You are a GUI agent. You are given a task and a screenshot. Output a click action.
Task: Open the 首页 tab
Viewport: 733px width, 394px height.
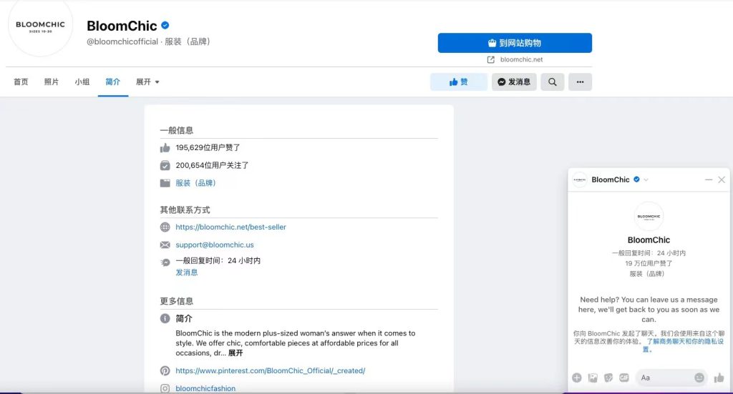[21, 82]
